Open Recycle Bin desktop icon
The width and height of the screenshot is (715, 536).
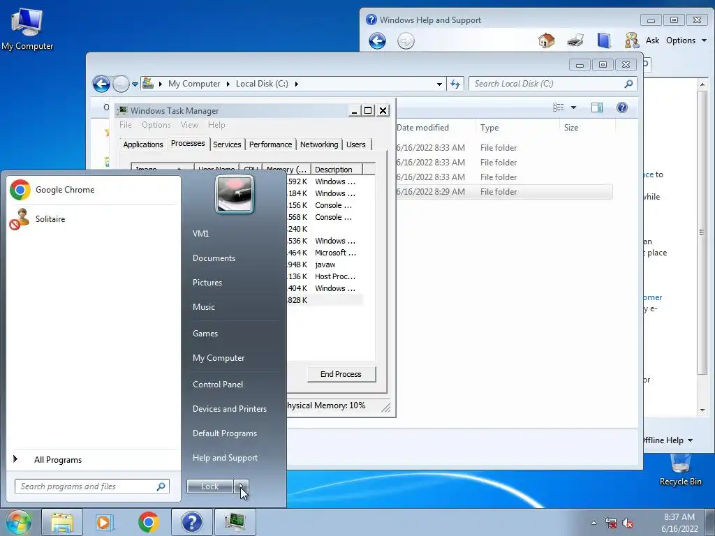tap(680, 471)
